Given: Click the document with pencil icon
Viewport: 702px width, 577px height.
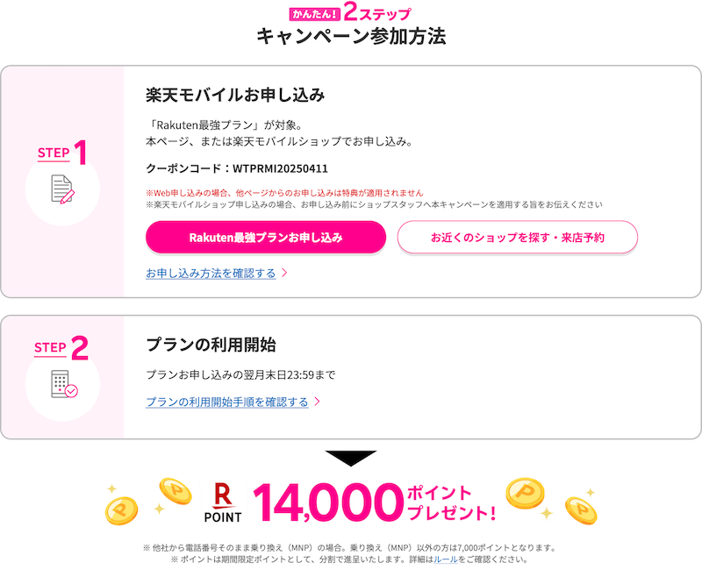Looking at the screenshot, I should point(62,189).
